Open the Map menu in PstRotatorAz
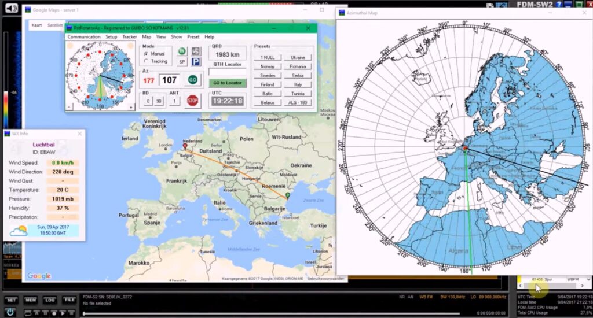This screenshot has height=318, width=593. [x=147, y=36]
